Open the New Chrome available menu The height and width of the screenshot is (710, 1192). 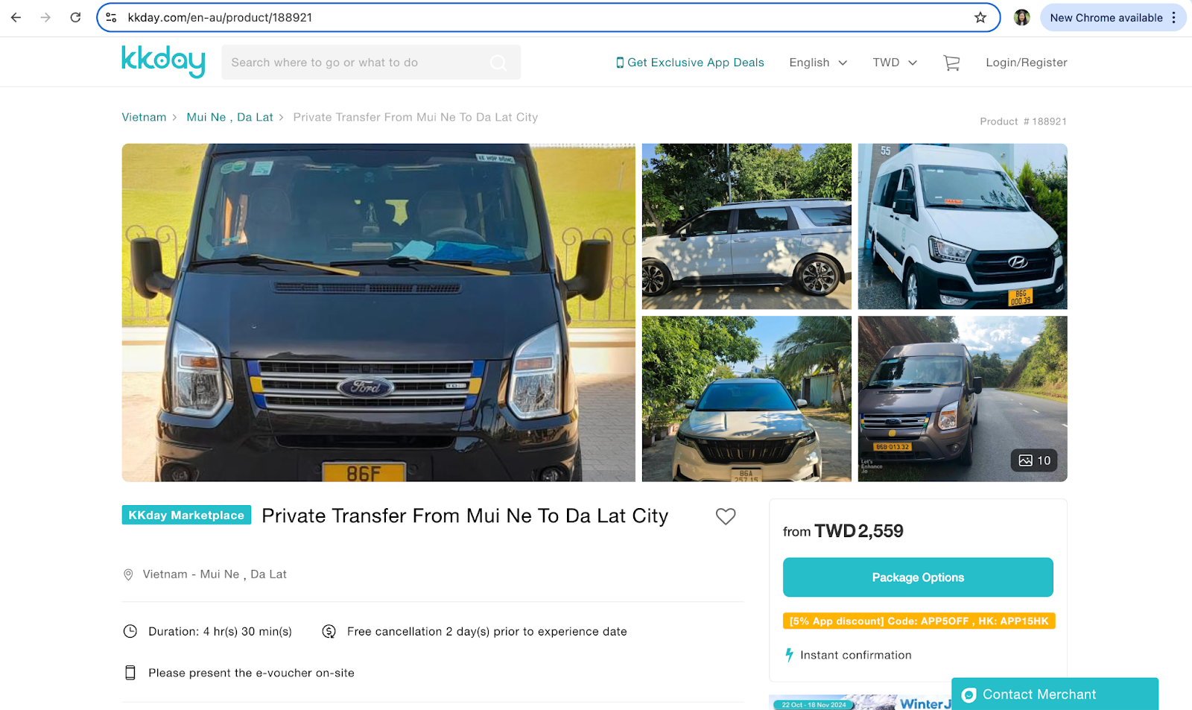pos(1113,18)
